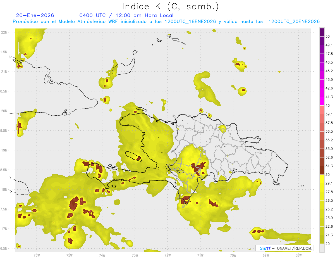Select the '74W' longitude label
This screenshot has width=335, height=259.
pos(102,255)
